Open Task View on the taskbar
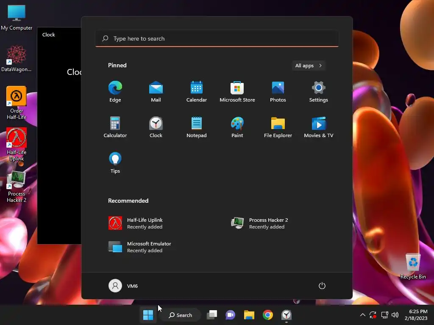Viewport: 434px width, 325px height. (212, 315)
